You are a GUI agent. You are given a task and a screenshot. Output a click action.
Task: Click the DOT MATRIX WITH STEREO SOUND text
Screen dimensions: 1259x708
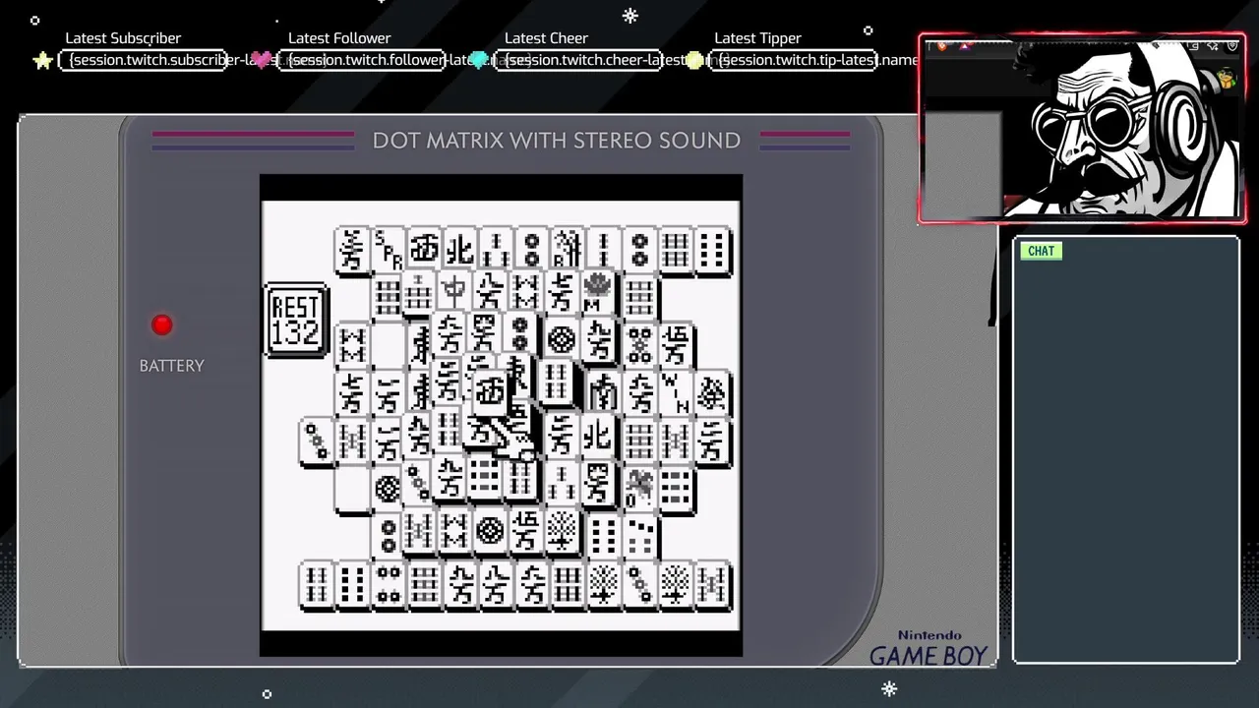point(557,141)
